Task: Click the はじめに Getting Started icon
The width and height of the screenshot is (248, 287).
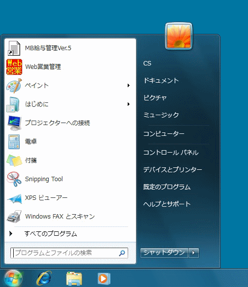Action: pos(13,104)
